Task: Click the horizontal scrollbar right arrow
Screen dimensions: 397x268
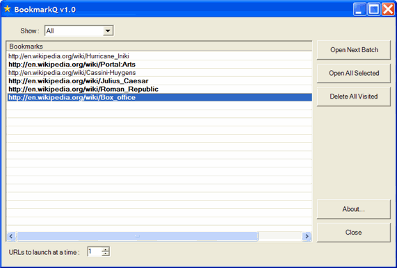Action: tap(307, 236)
